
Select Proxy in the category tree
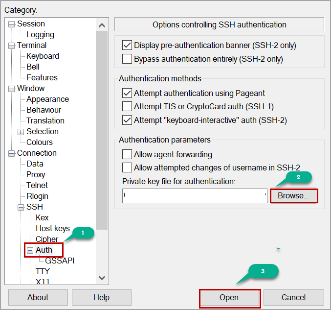pyautogui.click(x=36, y=174)
